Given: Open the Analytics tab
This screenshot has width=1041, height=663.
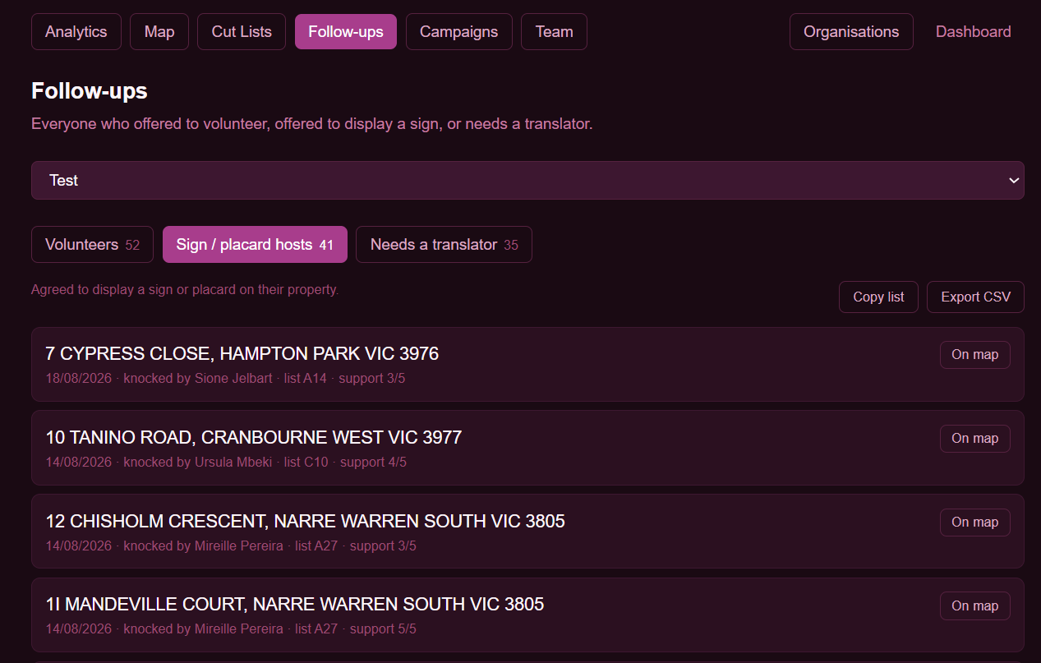Looking at the screenshot, I should [x=76, y=32].
